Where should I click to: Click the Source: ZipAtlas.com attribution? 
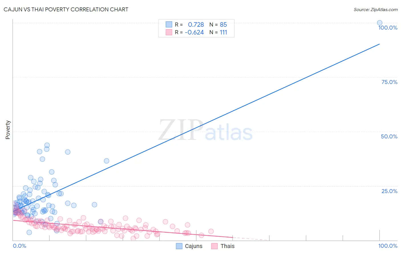[376, 9]
